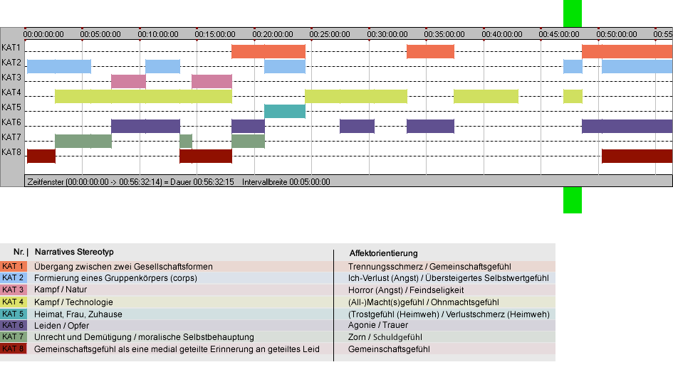Click the 00:40:00:00 time marker label

tap(502, 34)
